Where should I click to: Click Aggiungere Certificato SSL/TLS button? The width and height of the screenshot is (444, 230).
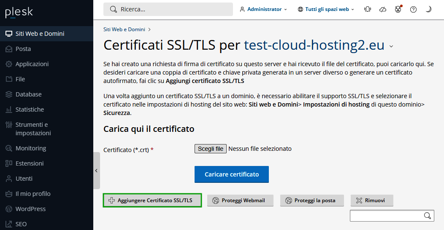pyautogui.click(x=152, y=201)
